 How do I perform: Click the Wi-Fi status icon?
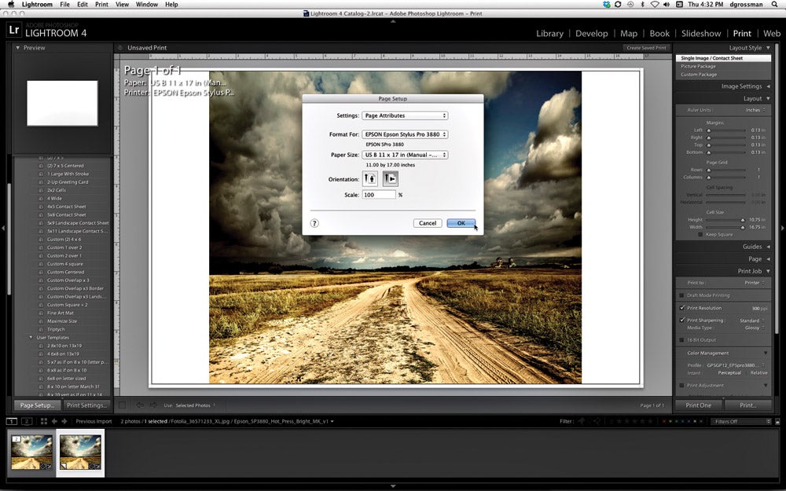click(x=655, y=5)
